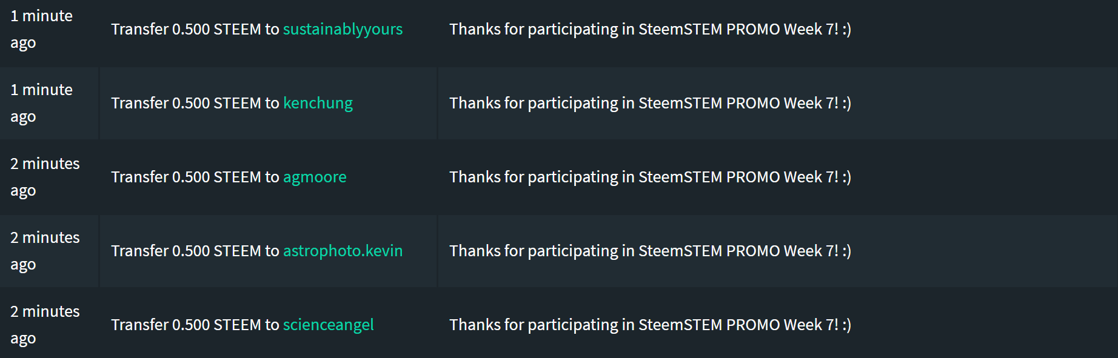Select memo text in agmoore row
The width and height of the screenshot is (1118, 358).
(x=650, y=177)
